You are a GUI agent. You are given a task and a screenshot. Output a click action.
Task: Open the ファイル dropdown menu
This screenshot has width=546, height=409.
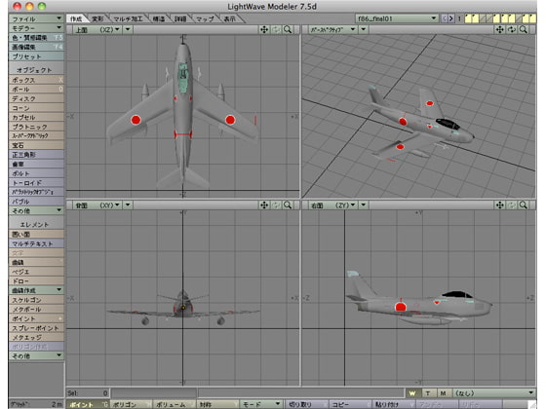tap(36, 19)
